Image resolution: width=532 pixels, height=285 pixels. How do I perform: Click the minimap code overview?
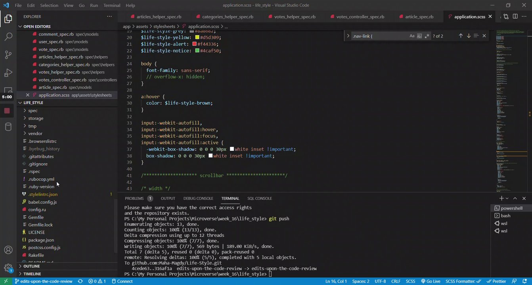(511, 111)
